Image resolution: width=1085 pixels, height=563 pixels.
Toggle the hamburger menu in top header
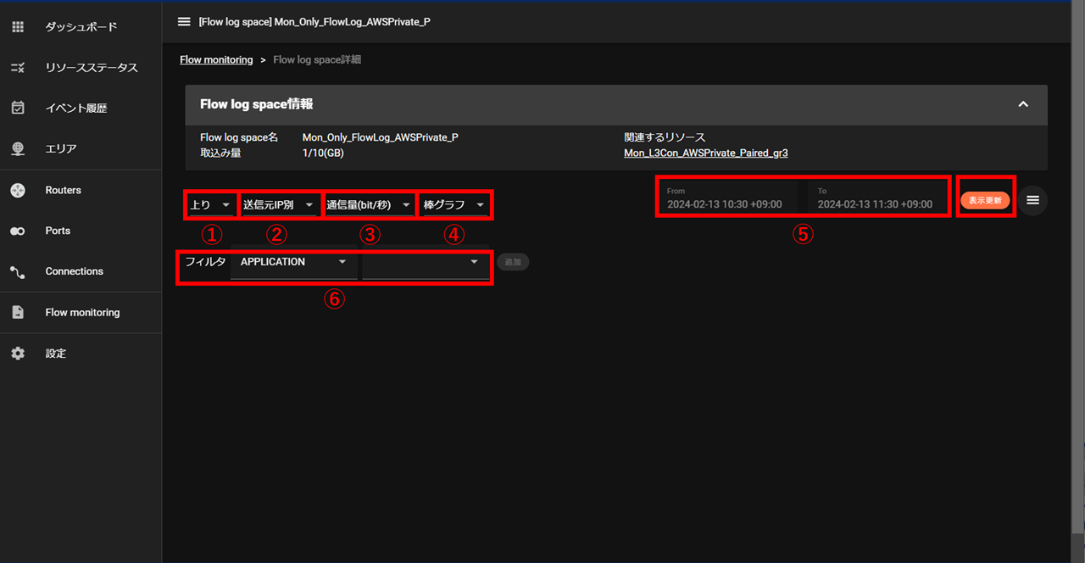coord(184,21)
